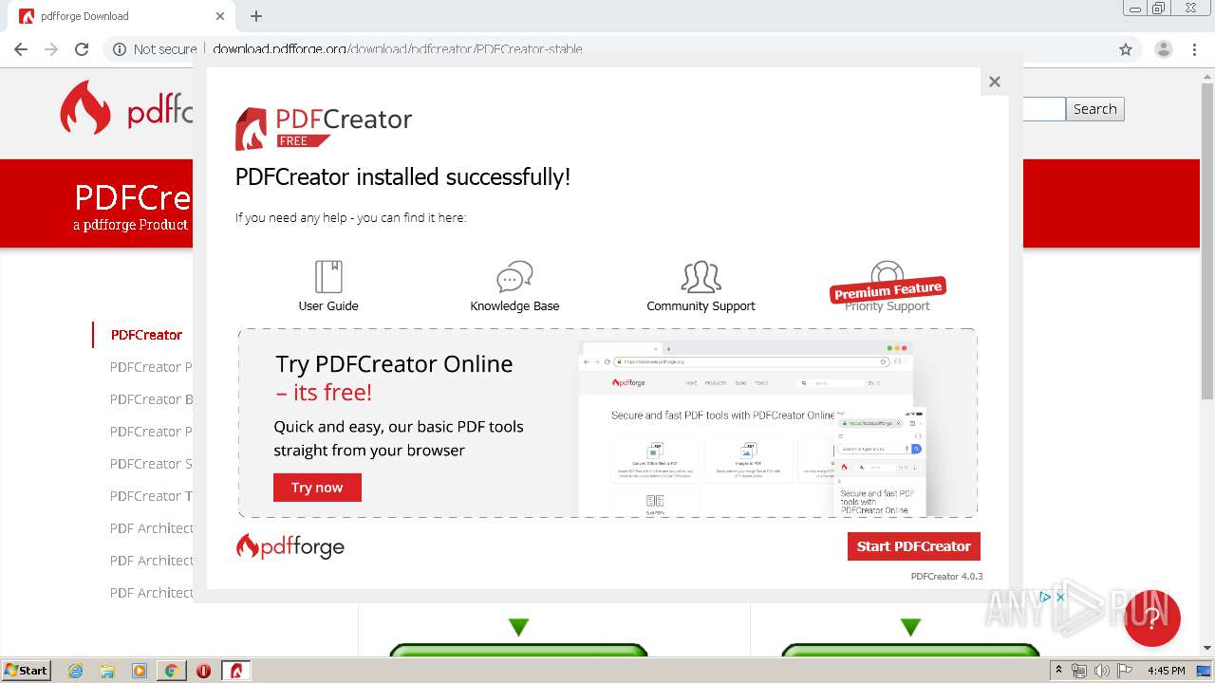This screenshot has width=1215, height=683.
Task: Click the volume speaker tray icon
Action: point(1102,671)
